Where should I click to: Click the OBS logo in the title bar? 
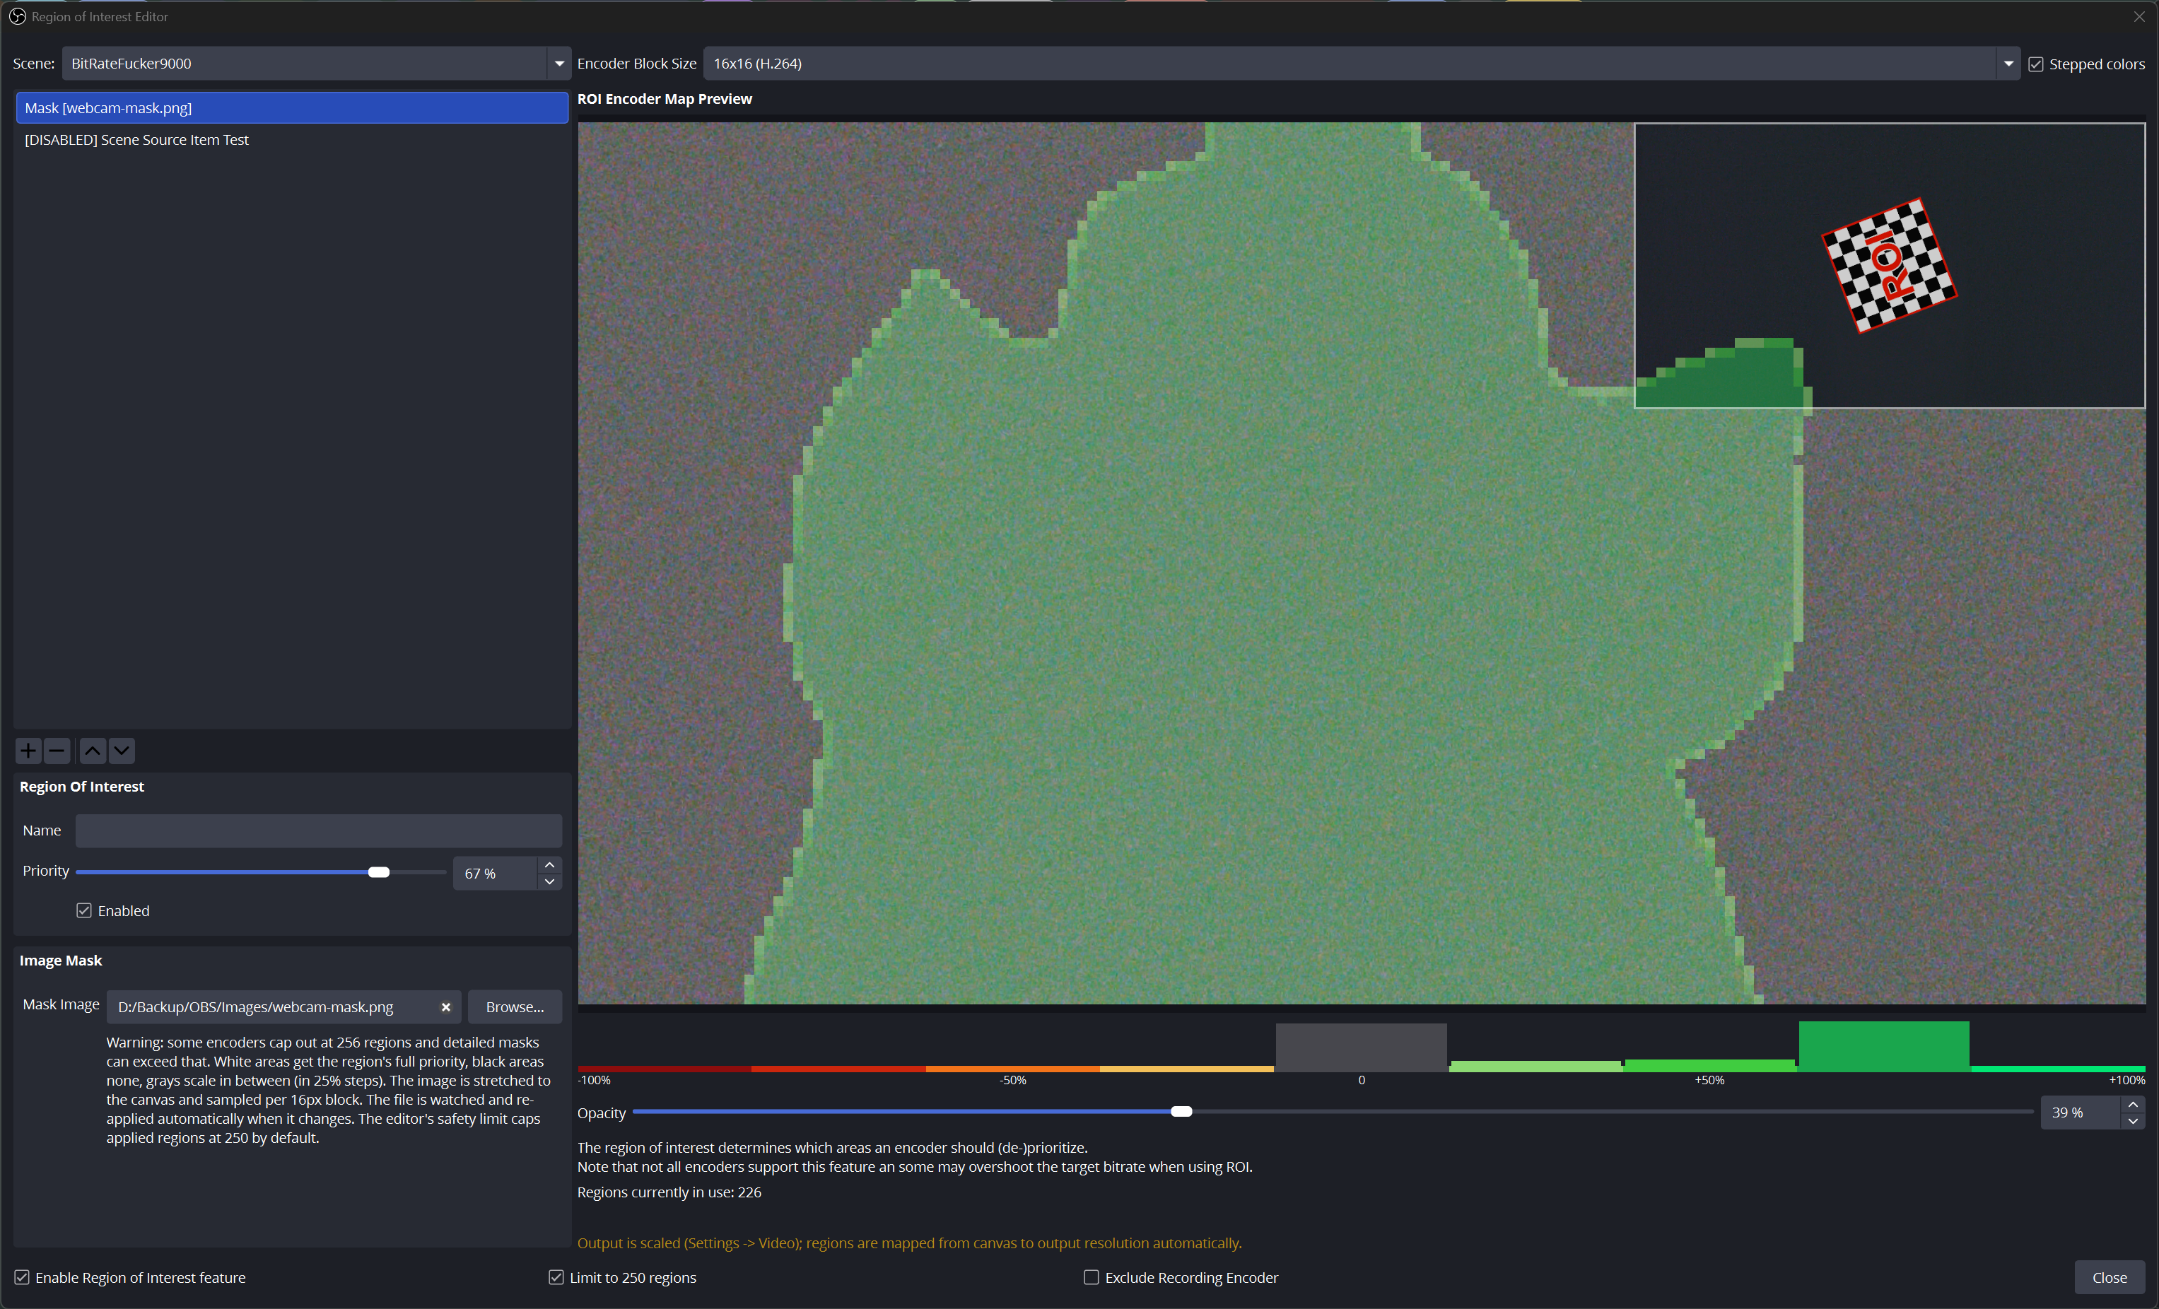pos(17,17)
